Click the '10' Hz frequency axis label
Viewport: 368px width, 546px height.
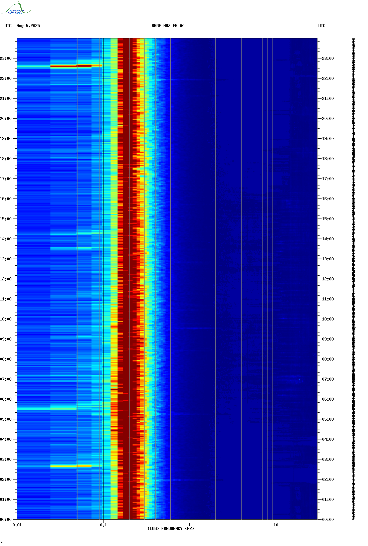[276, 525]
